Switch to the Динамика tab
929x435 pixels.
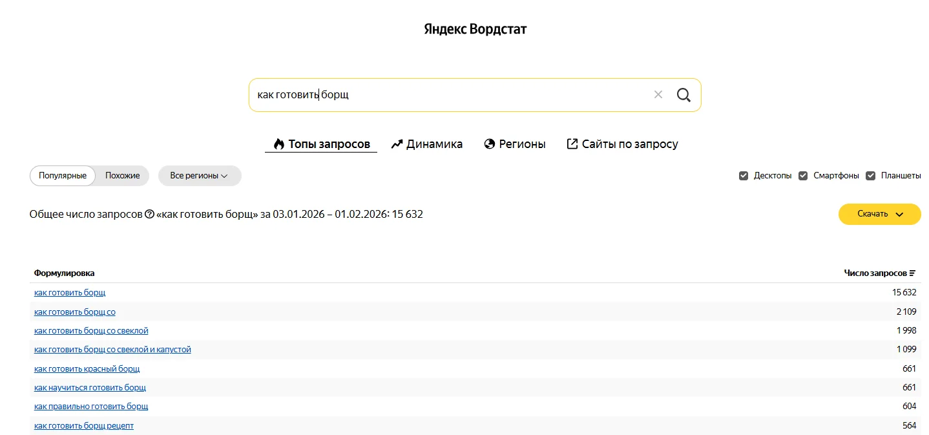pyautogui.click(x=427, y=144)
